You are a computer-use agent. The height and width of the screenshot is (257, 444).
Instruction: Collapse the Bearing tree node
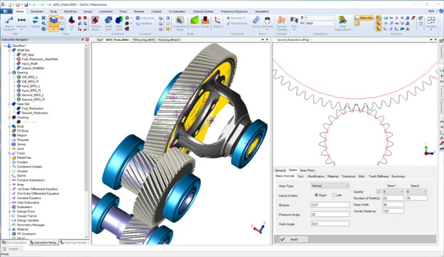click(9, 72)
